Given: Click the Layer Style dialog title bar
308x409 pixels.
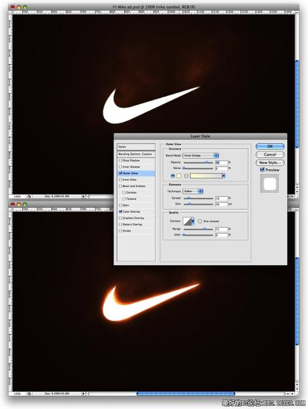Looking at the screenshot, I should [x=200, y=136].
